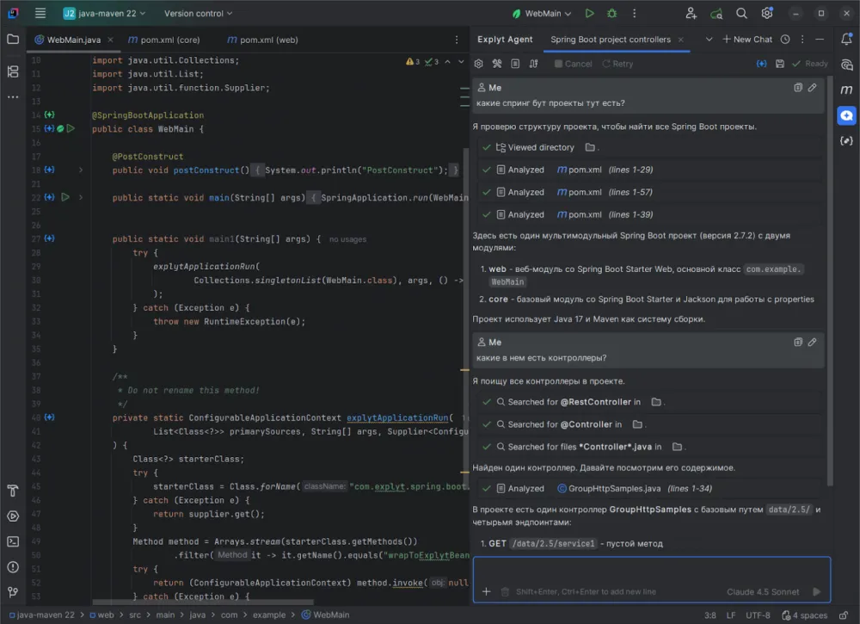Open the WebMain run configuration dropdown
The image size is (860, 624).
542,14
